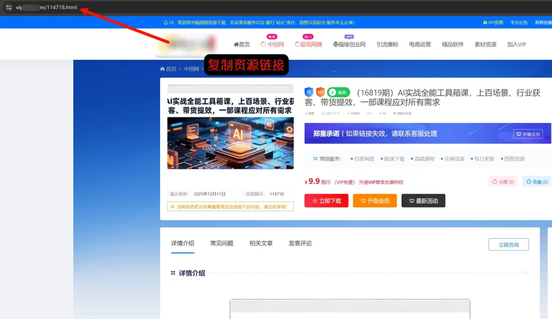Toggle 收藏 star to favorite resource

coord(536,182)
